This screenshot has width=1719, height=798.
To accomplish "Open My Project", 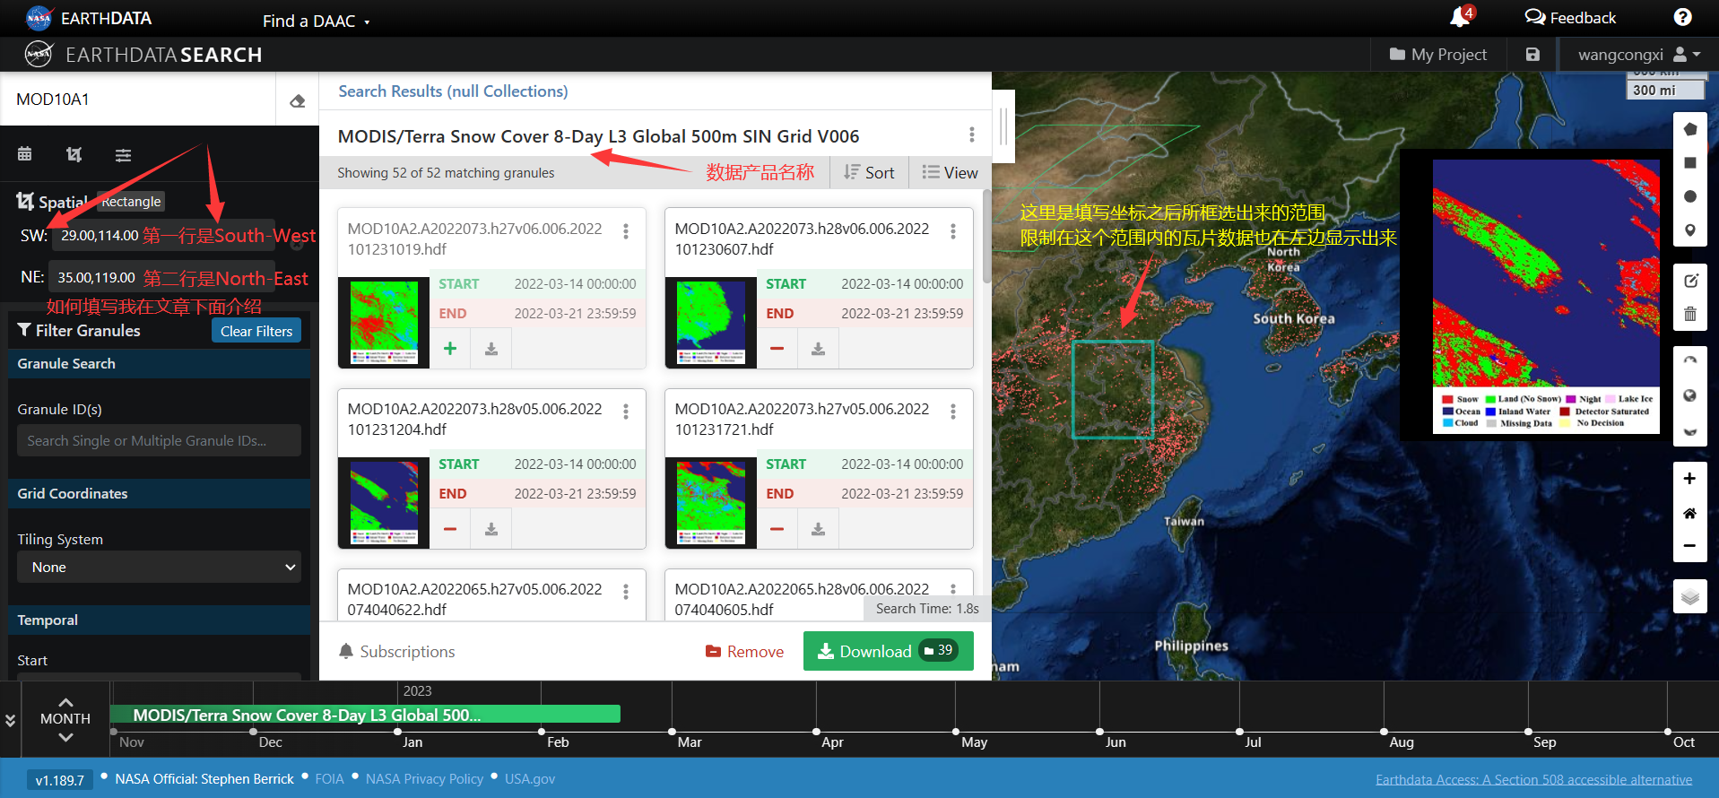I will 1437,55.
